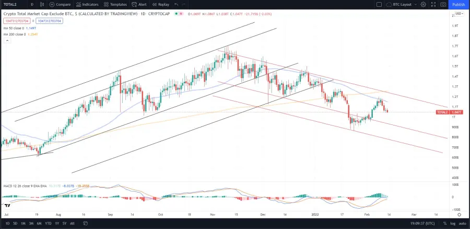Screen dimensions: 470x229
Task: Open indicator Templates menu
Action: point(115,5)
